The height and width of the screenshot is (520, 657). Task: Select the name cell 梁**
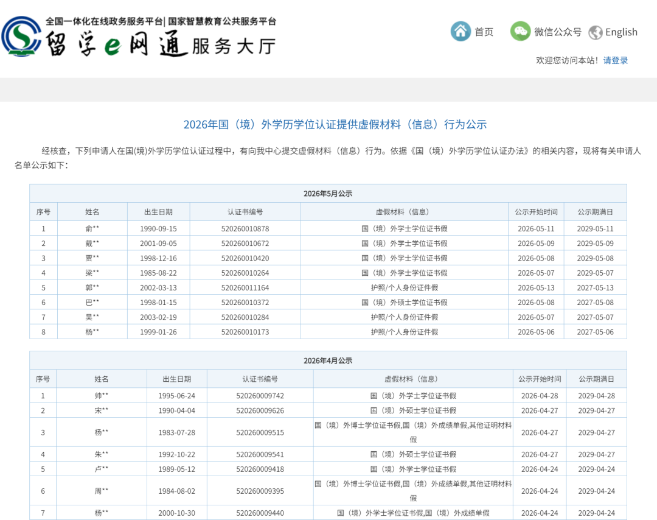(92, 273)
